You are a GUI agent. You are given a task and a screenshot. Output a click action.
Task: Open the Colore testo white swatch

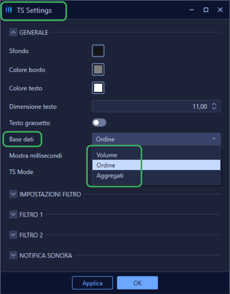point(98,88)
